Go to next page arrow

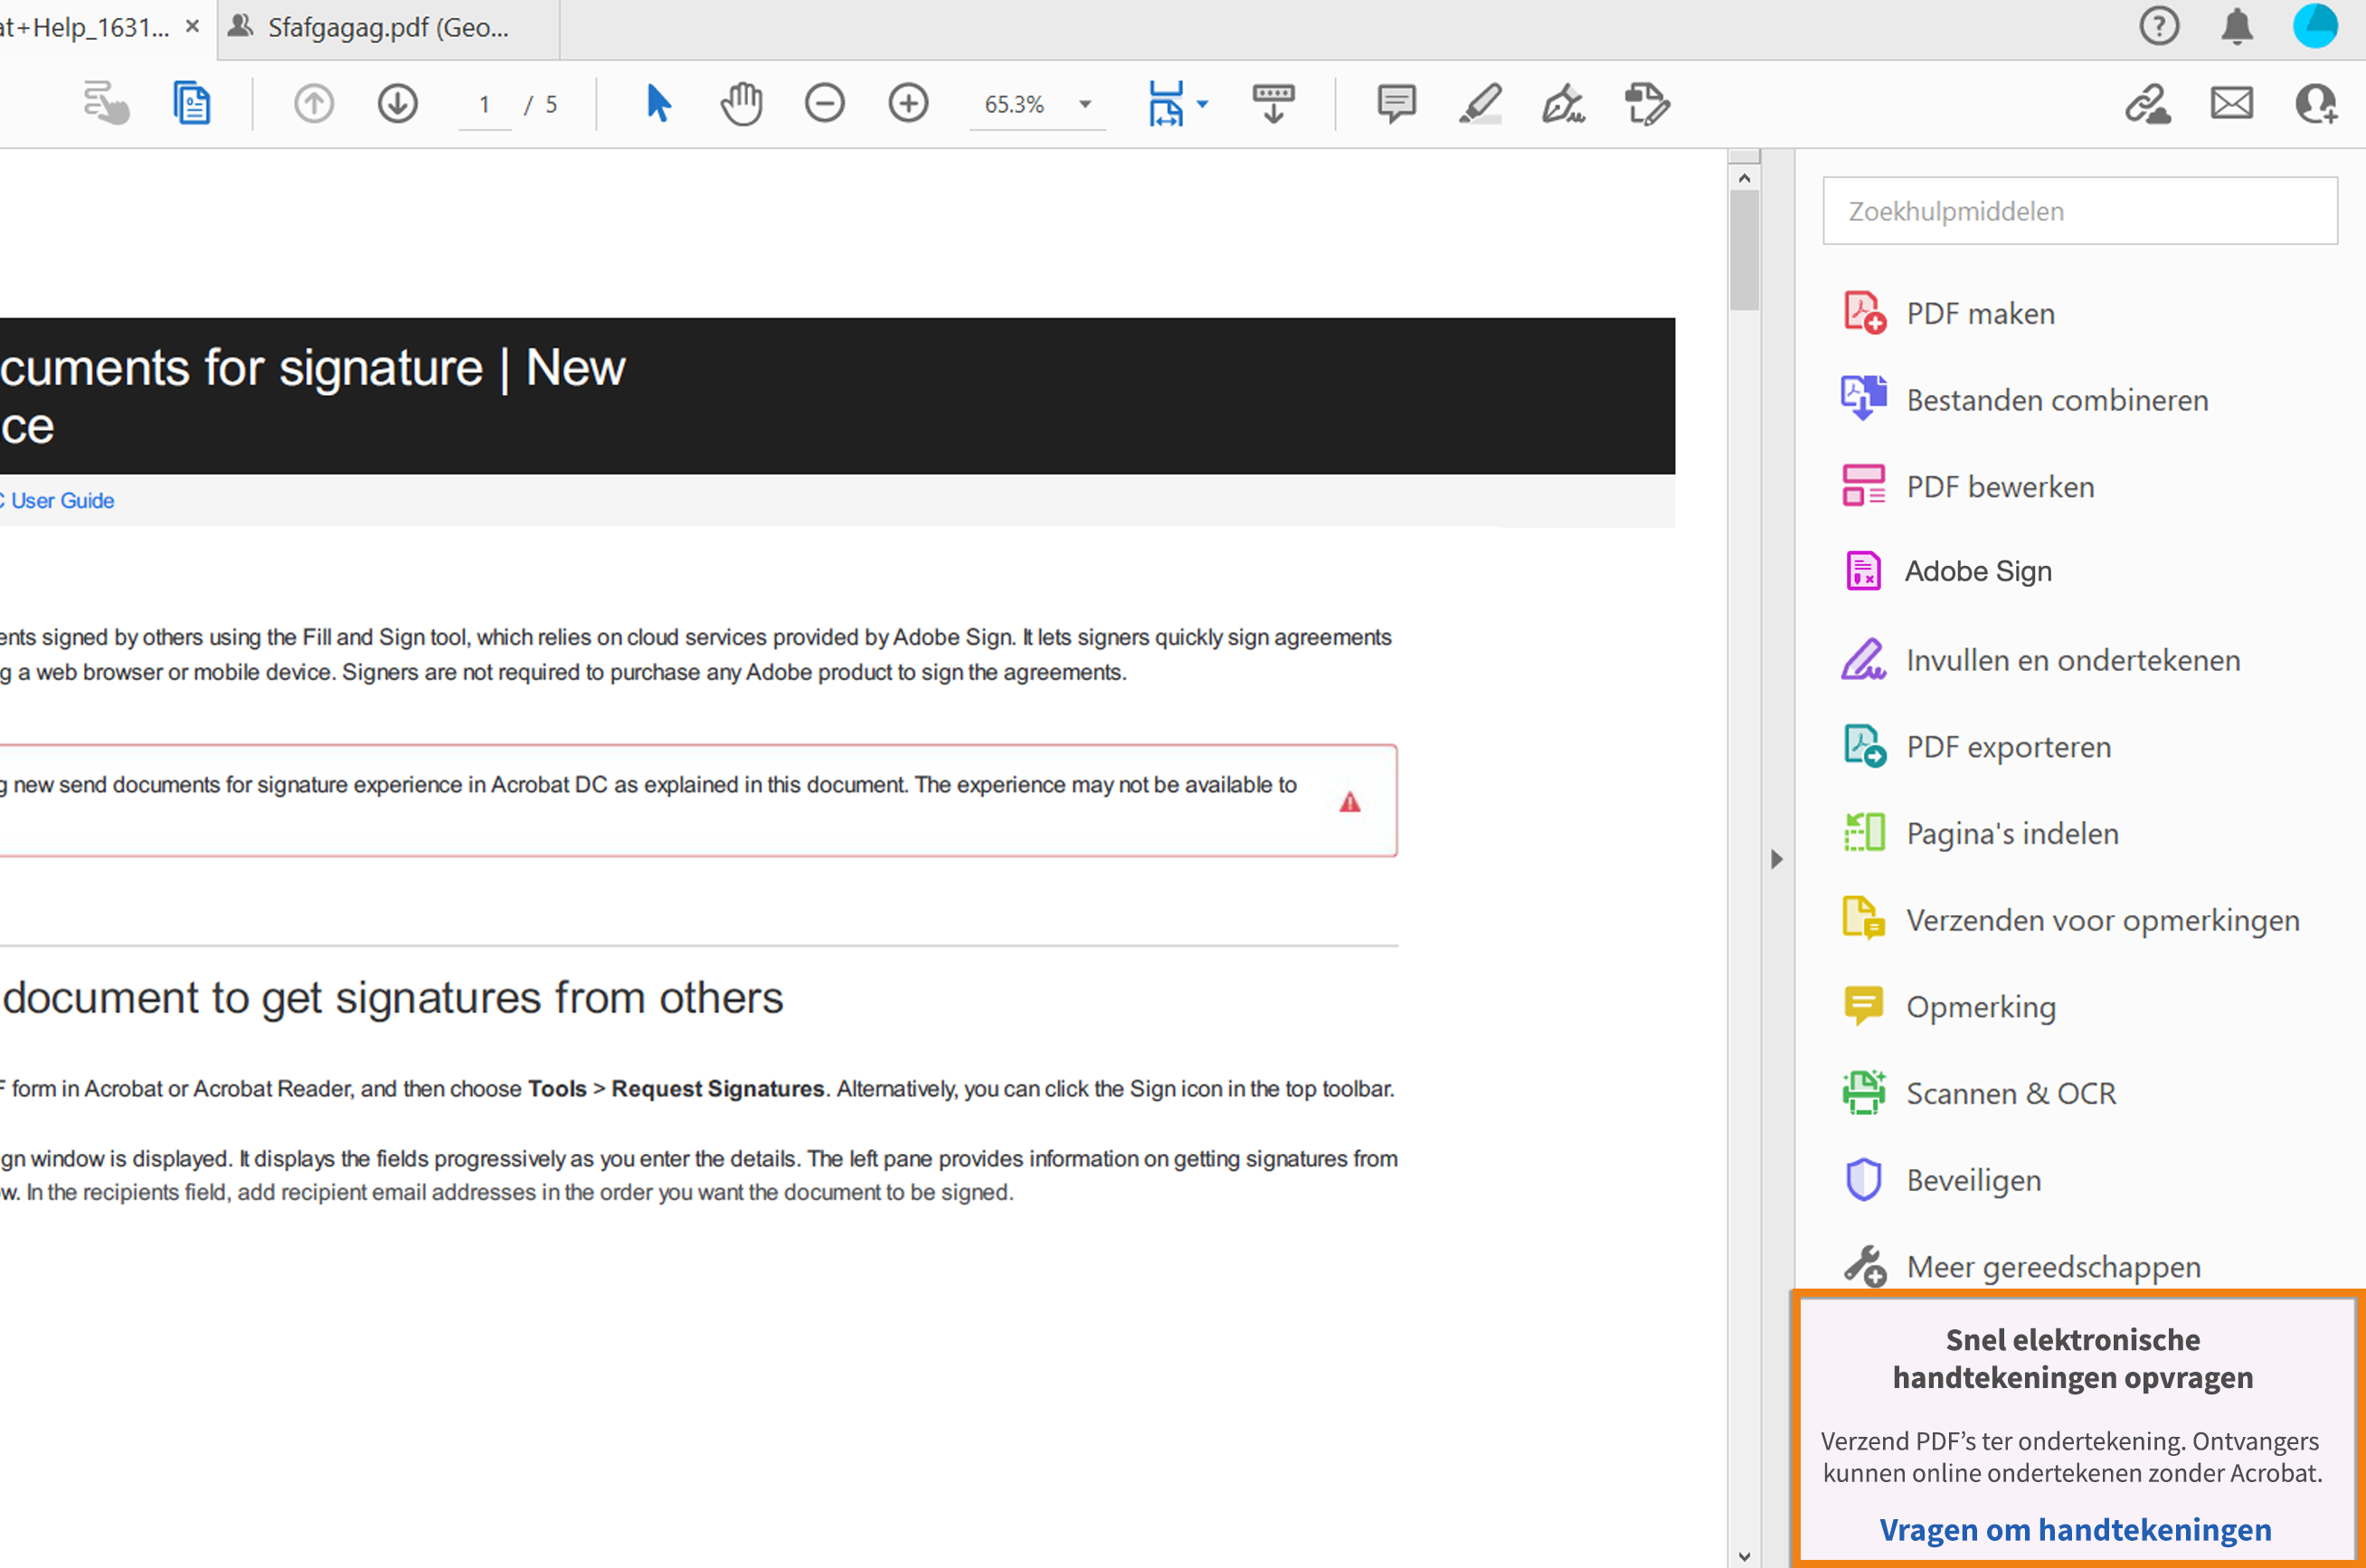397,104
